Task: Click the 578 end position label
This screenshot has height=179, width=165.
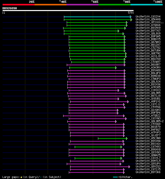Action: pyautogui.click(x=130, y=13)
